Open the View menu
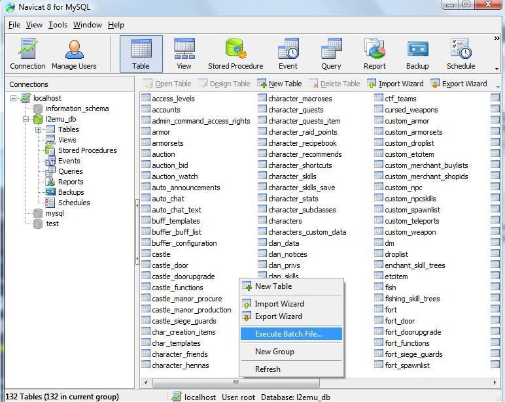The width and height of the screenshot is (505, 402). click(x=34, y=25)
